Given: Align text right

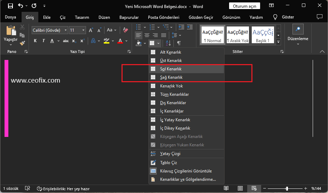Looking at the screenshot, I should click(x=155, y=35).
